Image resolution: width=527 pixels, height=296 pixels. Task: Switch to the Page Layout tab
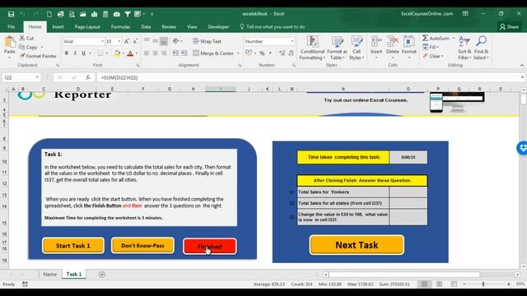pos(87,27)
